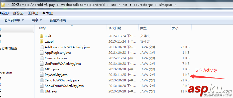Screen dimensions: 233x98
Task: Expand arrow after simcpux breadcrumb
Action: tap(175, 5)
